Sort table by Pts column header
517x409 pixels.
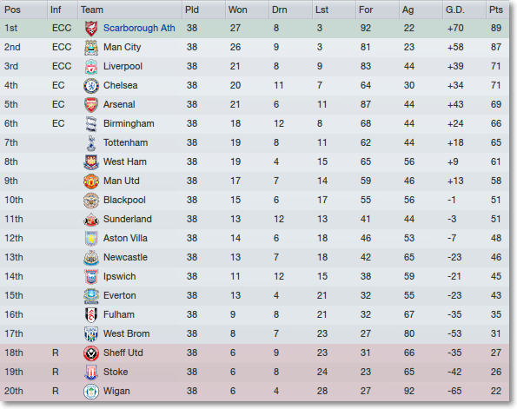click(496, 10)
